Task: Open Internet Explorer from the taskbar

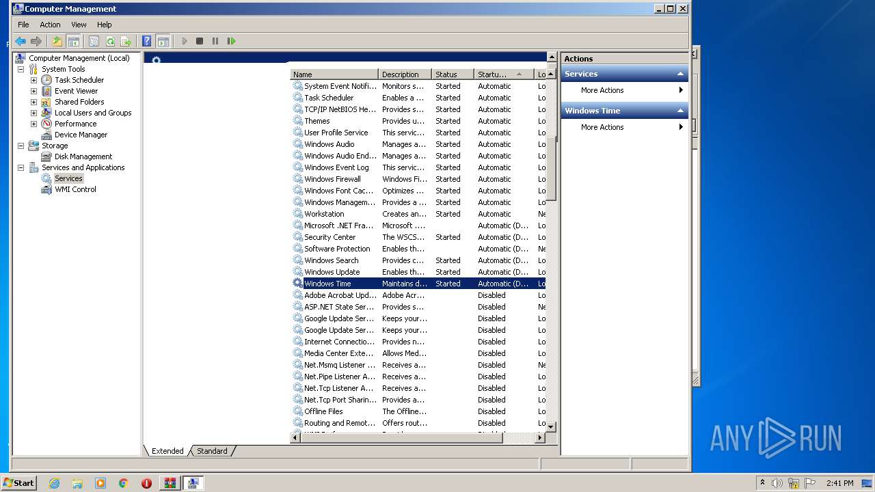Action: (x=54, y=483)
